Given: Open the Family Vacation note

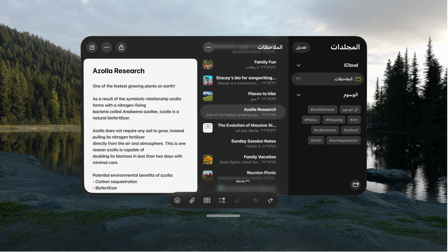Looking at the screenshot, I should 243,159.
